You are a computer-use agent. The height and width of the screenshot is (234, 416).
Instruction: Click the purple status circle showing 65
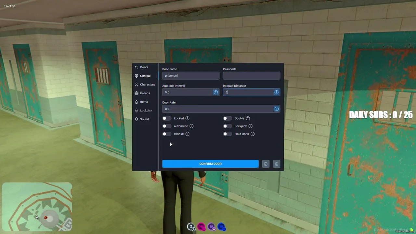coord(211,227)
